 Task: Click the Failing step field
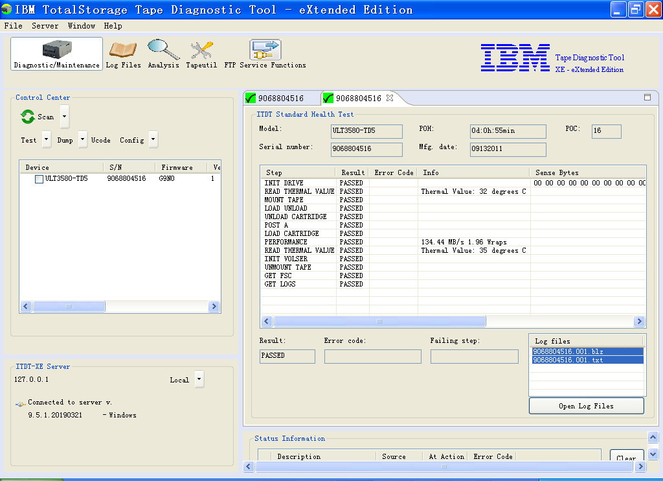(475, 356)
